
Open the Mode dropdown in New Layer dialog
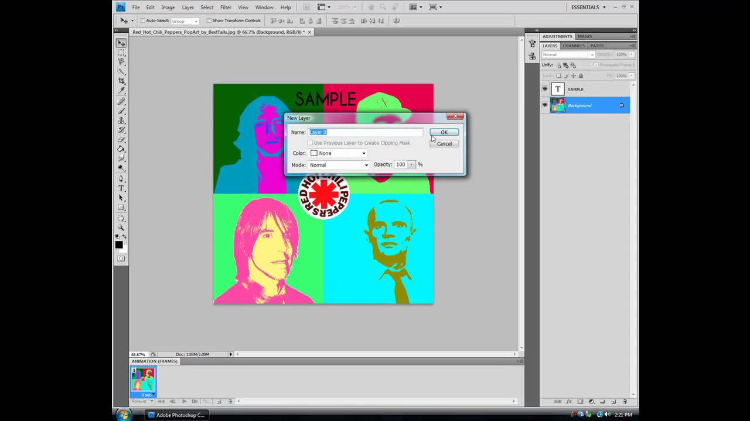pyautogui.click(x=339, y=165)
